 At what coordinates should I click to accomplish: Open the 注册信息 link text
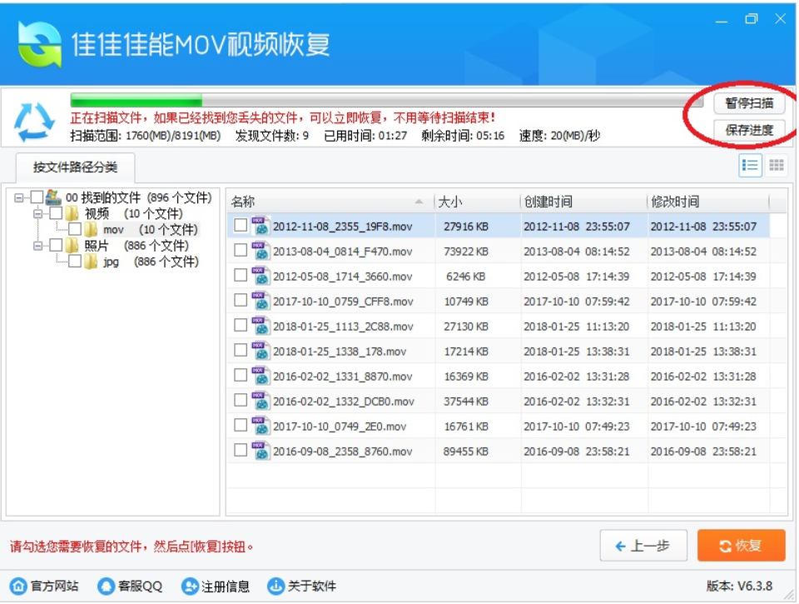226,587
